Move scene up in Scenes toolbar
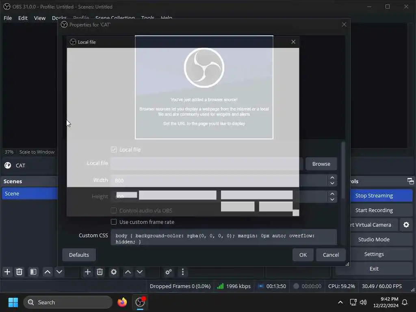 click(48, 272)
